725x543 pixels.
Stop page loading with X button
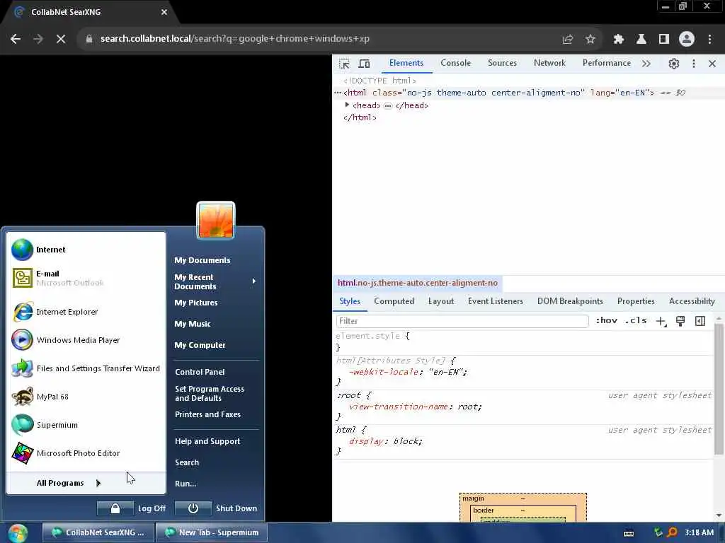coord(61,39)
